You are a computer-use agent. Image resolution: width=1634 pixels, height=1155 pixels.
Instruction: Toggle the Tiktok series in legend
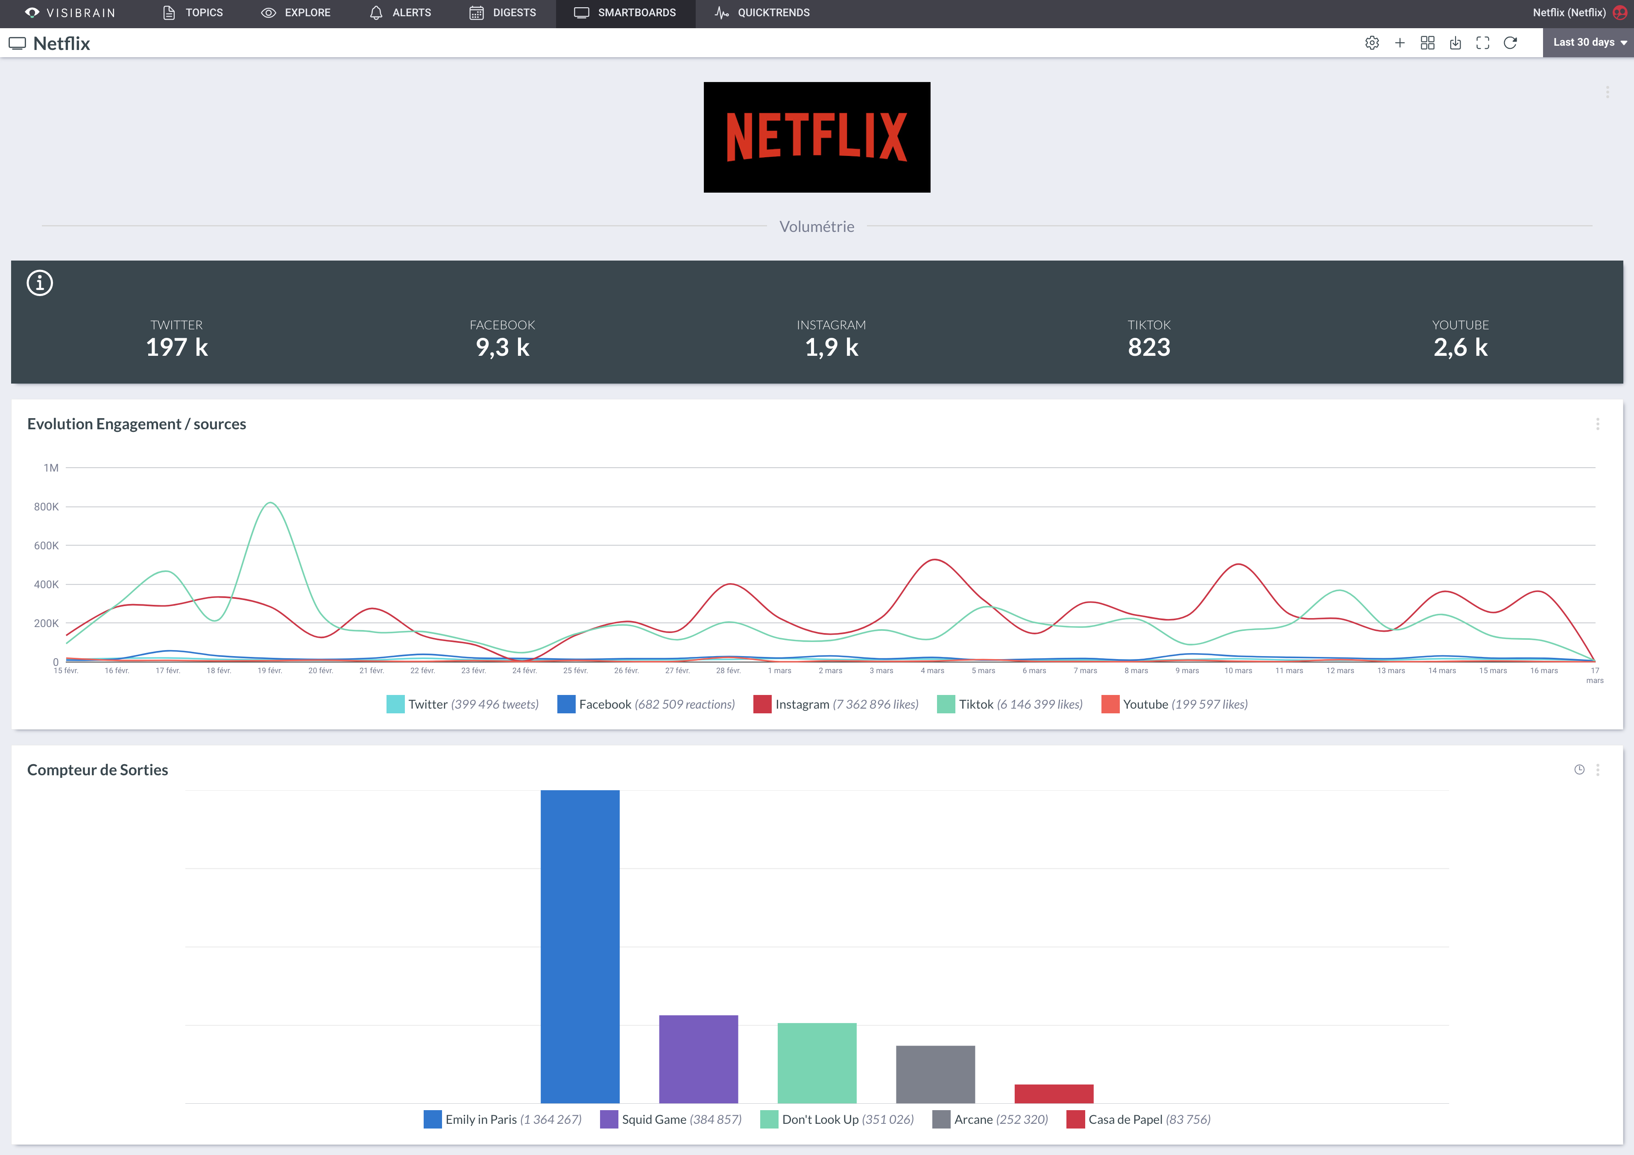click(x=1010, y=704)
